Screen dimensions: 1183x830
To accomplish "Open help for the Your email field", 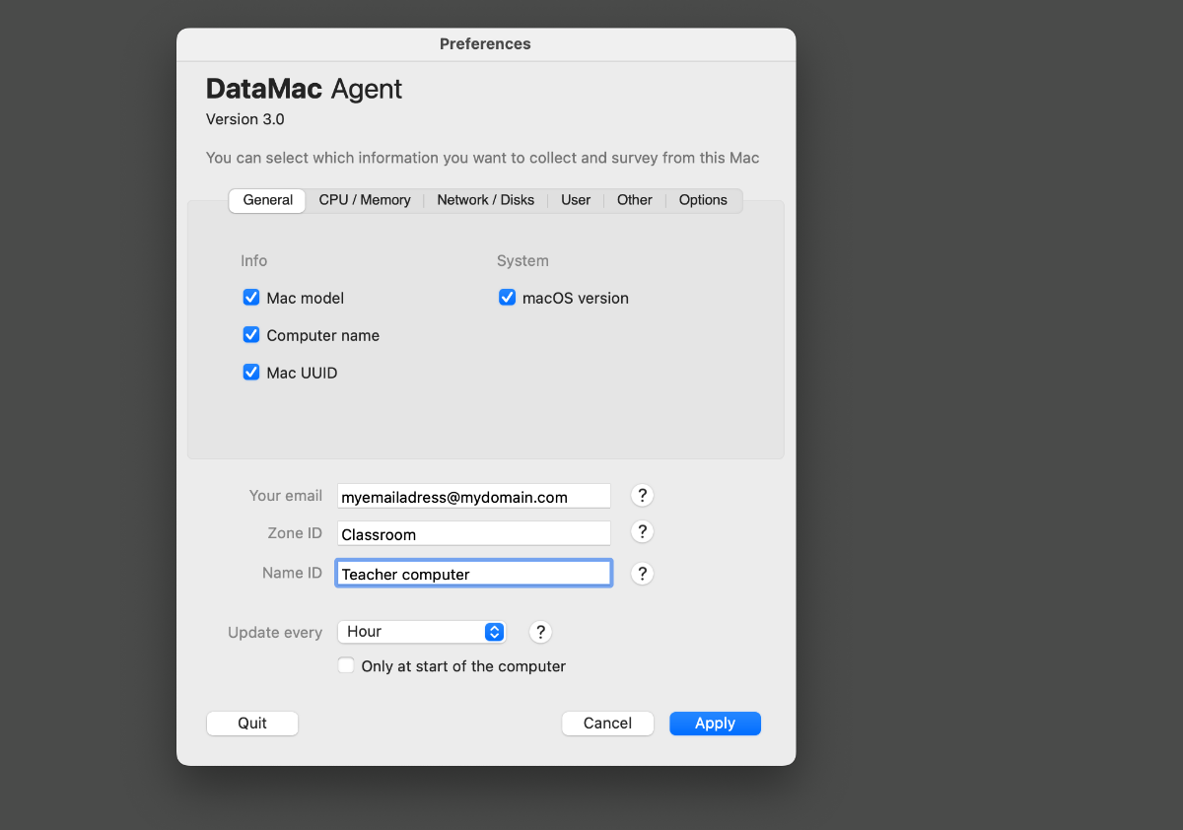I will point(642,496).
